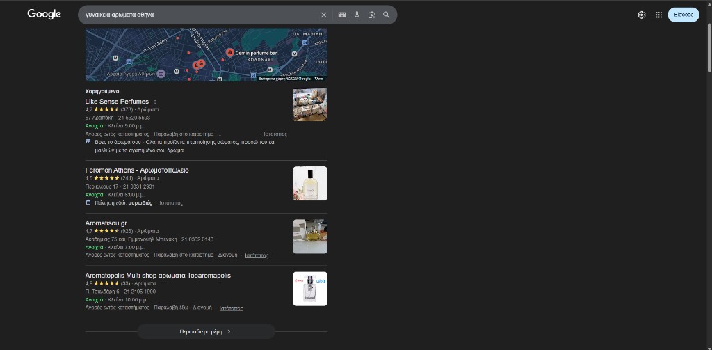Visit Ιστότοπος link for Feromon Athens

pos(171,203)
